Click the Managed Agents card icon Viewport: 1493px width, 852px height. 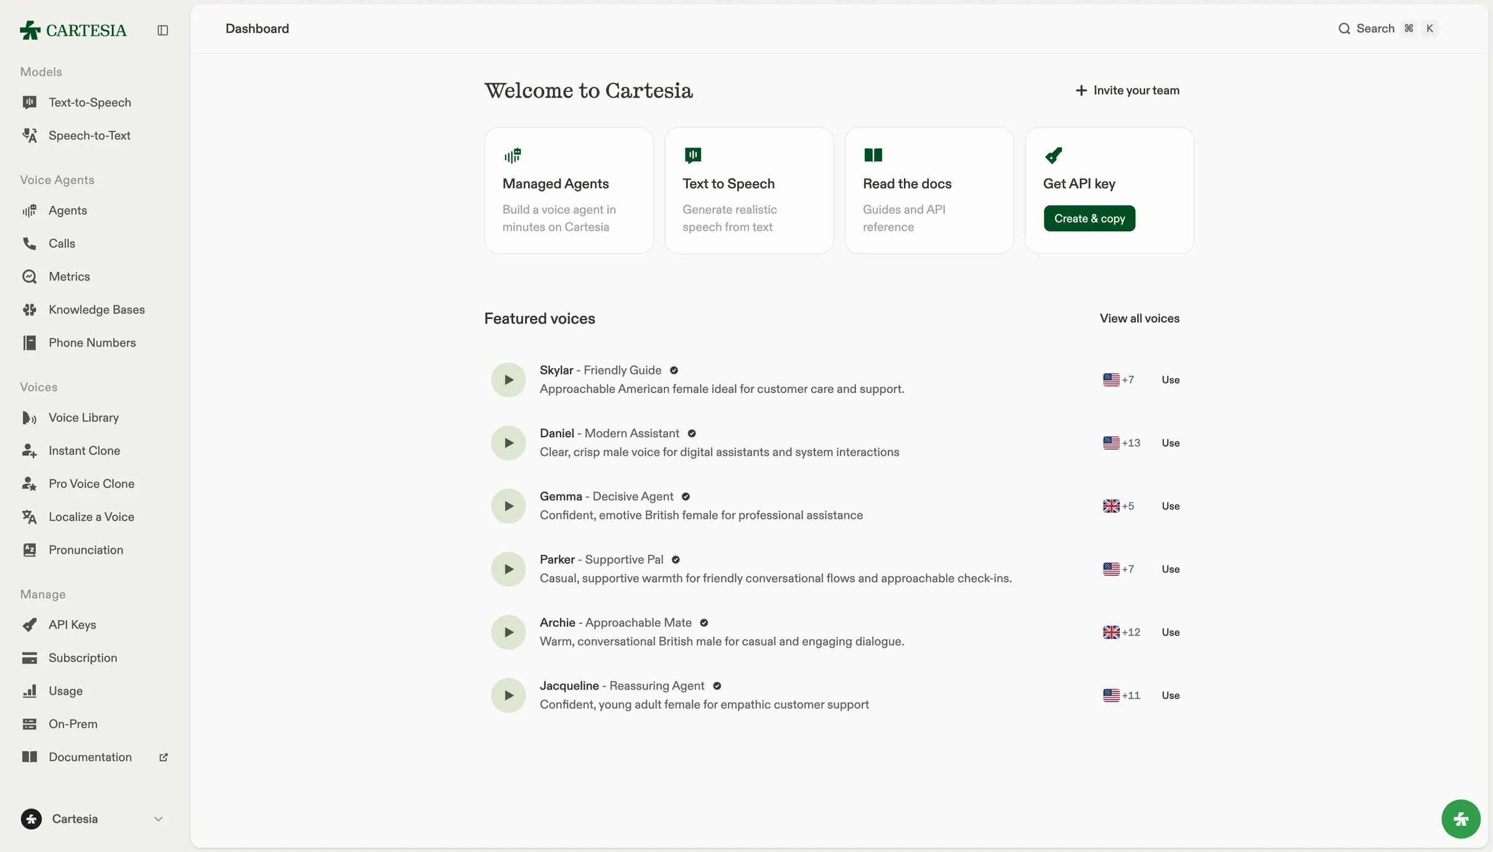point(513,155)
